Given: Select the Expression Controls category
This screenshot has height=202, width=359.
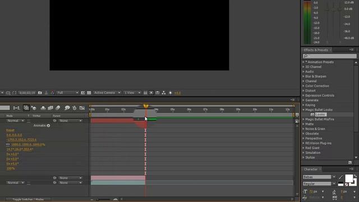Looking at the screenshot, I should (320, 95).
